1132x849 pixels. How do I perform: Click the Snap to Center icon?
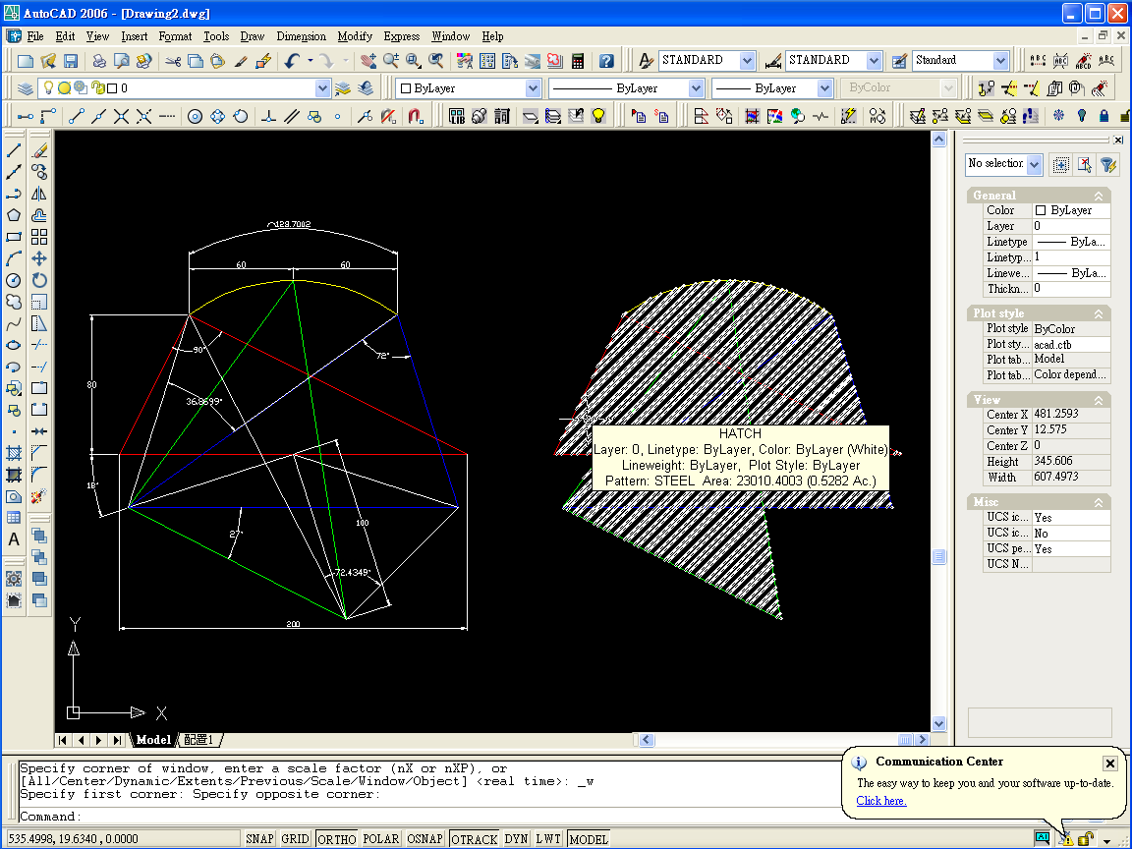tap(195, 116)
